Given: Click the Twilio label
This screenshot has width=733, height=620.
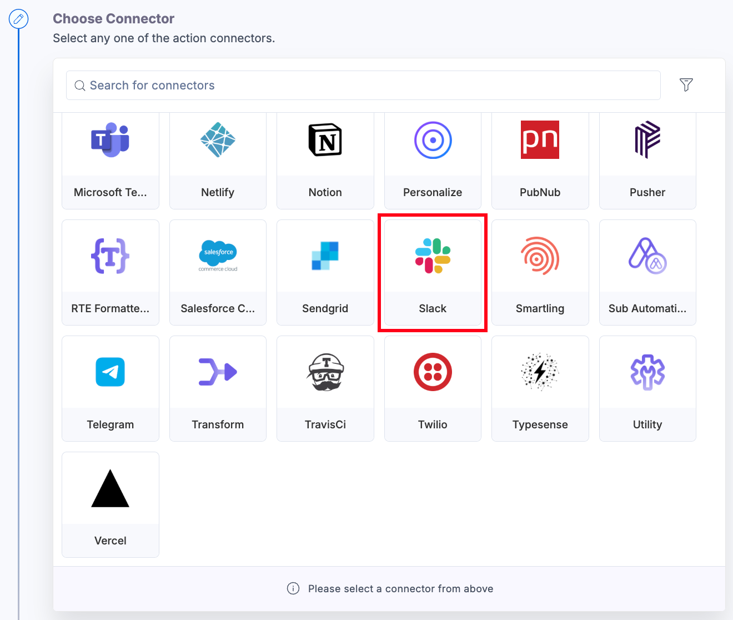Looking at the screenshot, I should tap(433, 424).
